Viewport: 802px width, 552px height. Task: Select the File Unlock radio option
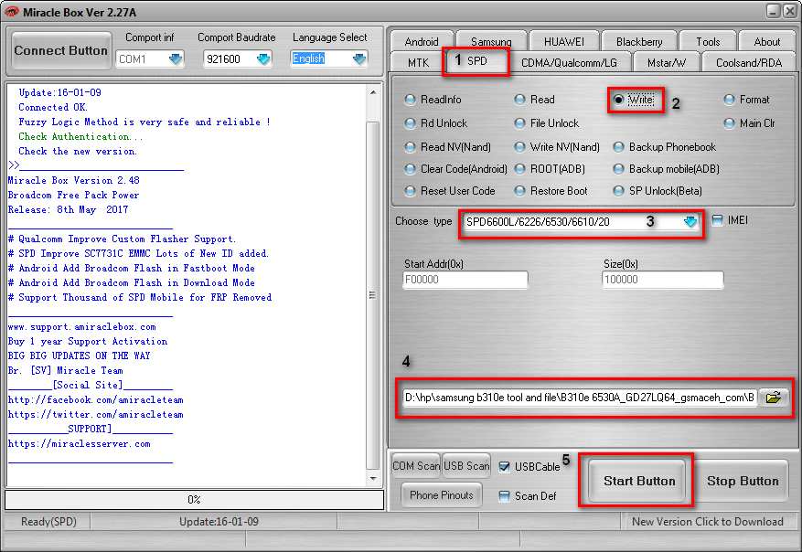(x=546, y=123)
